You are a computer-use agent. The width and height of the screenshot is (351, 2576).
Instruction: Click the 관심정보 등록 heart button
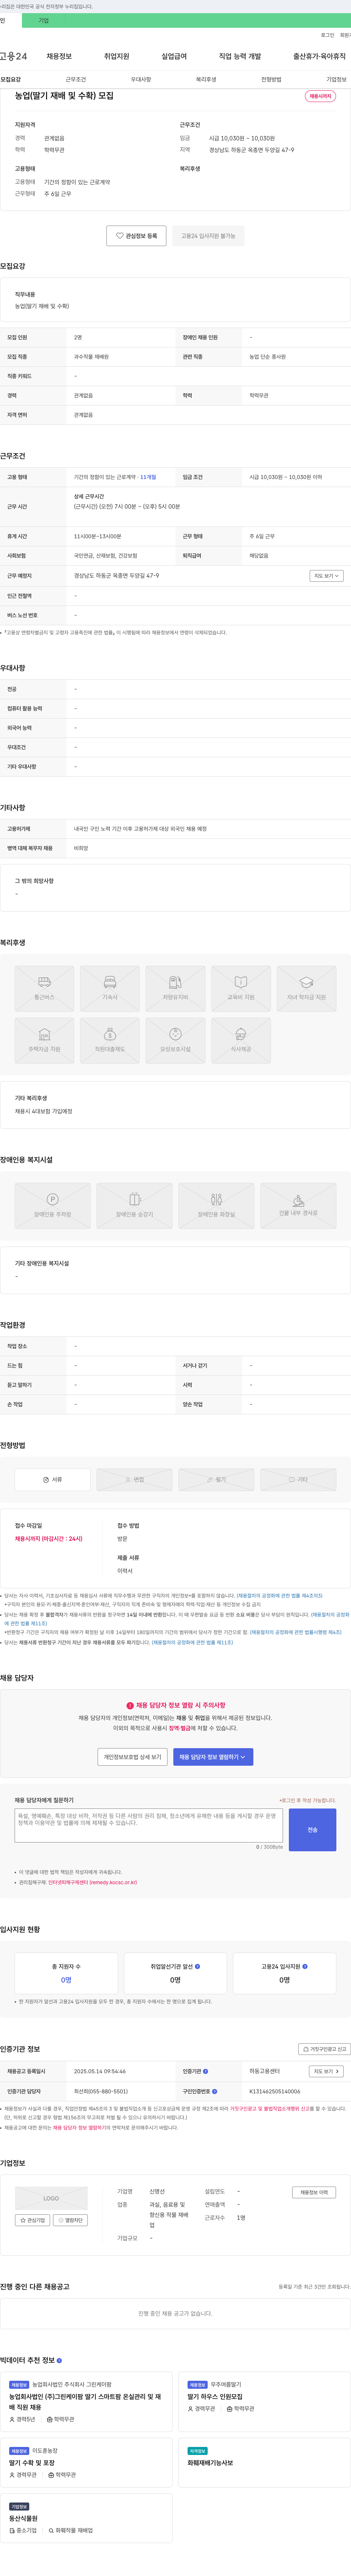pos(136,236)
